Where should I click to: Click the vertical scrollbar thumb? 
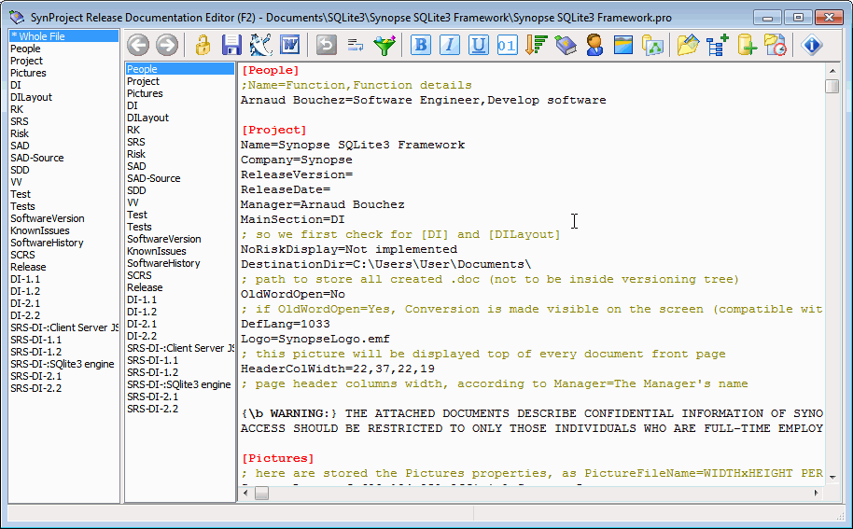point(832,86)
